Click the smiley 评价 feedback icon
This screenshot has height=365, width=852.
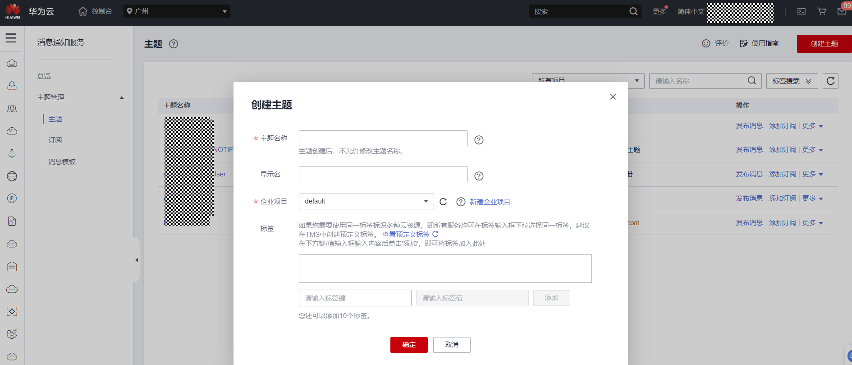point(706,43)
